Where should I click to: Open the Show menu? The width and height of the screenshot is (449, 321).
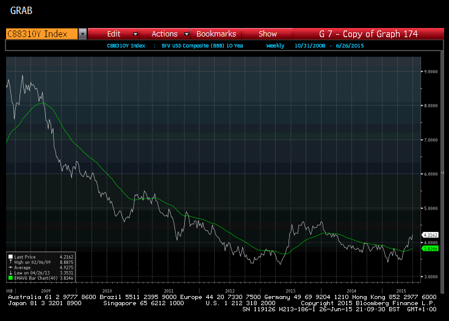tap(268, 34)
